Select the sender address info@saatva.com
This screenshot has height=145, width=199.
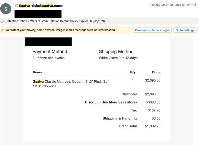[x=47, y=6]
